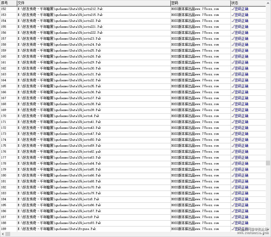Image resolution: width=271 pixels, height=237 pixels.
Task: Click the 密码 column header
Action: point(201,3)
